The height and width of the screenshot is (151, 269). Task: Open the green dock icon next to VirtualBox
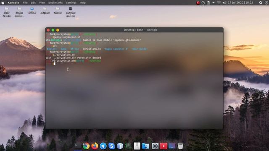coord(128,146)
